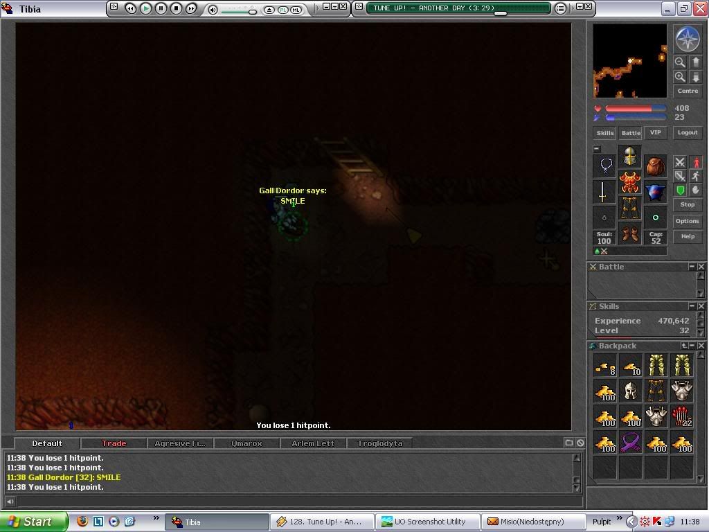Open the Arlem Lett chat tab
The width and height of the screenshot is (709, 532).
pyautogui.click(x=313, y=443)
